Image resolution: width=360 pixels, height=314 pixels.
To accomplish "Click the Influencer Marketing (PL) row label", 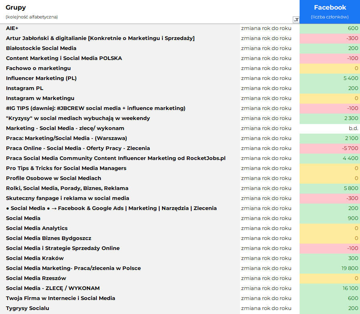I will coord(41,78).
